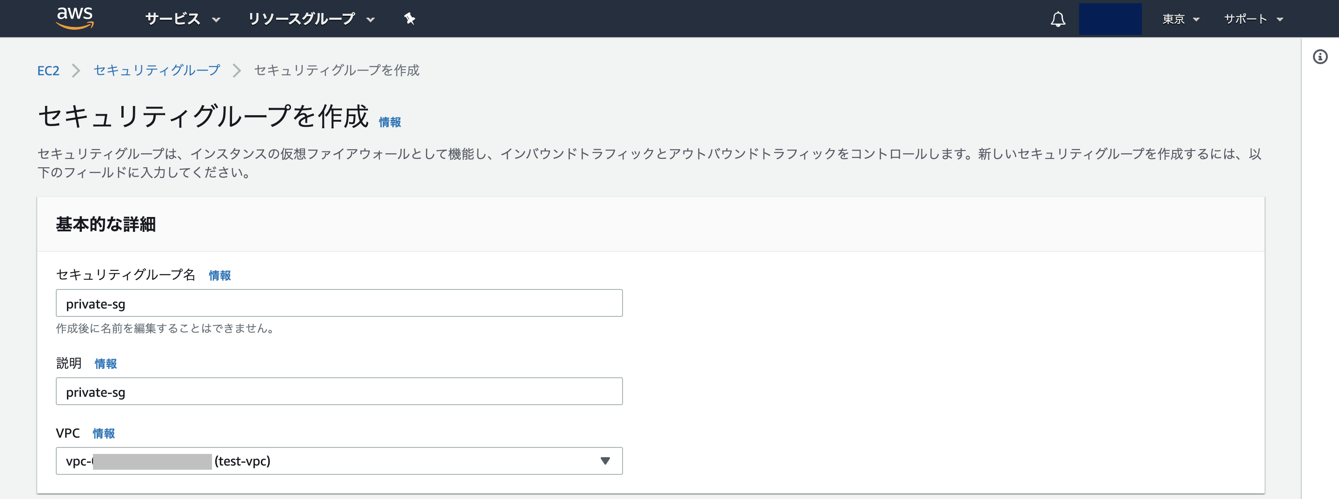Click the セキュリティグループを作成 breadcrumb text

336,70
